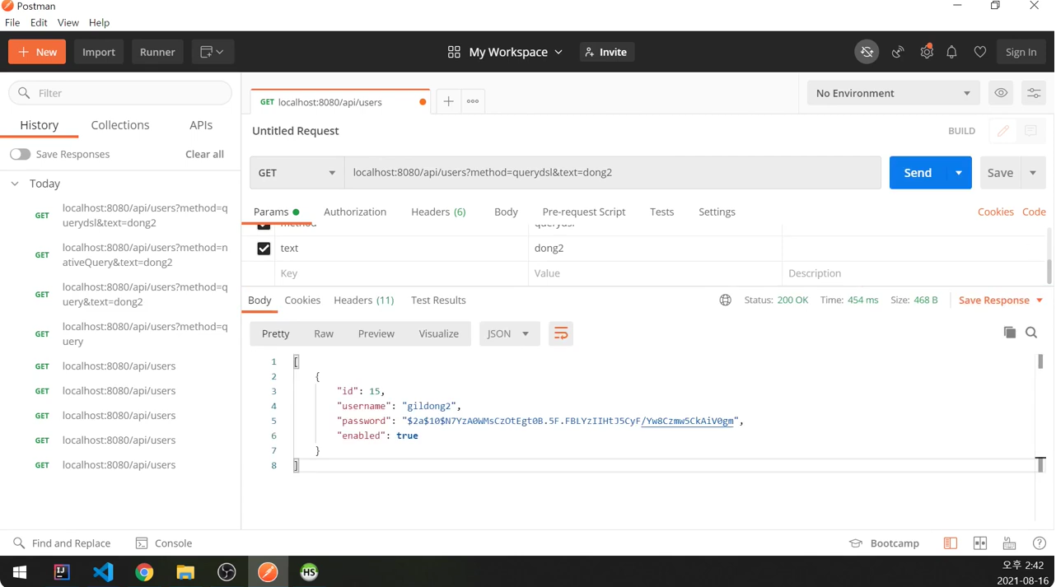Viewport: 1056px width, 587px height.
Task: Uncheck the text parameter checkbox
Action: 264,249
